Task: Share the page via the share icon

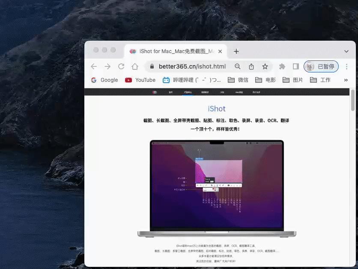Action: [x=251, y=66]
